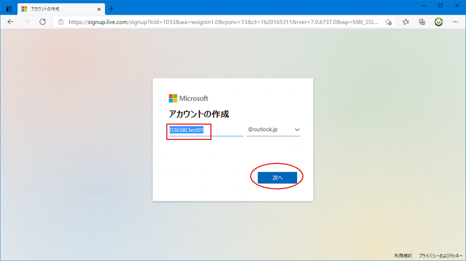
Task: Close the アカウントの作成 tab
Action: [x=99, y=9]
